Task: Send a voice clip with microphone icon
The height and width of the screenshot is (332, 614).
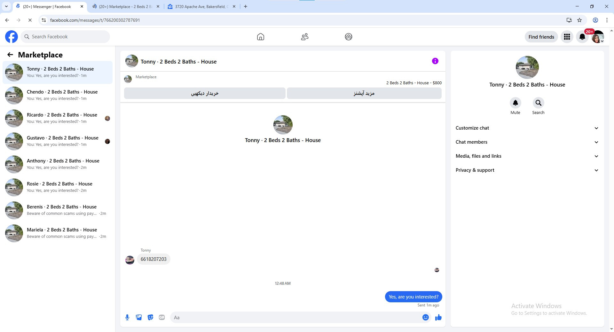Action: pyautogui.click(x=127, y=317)
